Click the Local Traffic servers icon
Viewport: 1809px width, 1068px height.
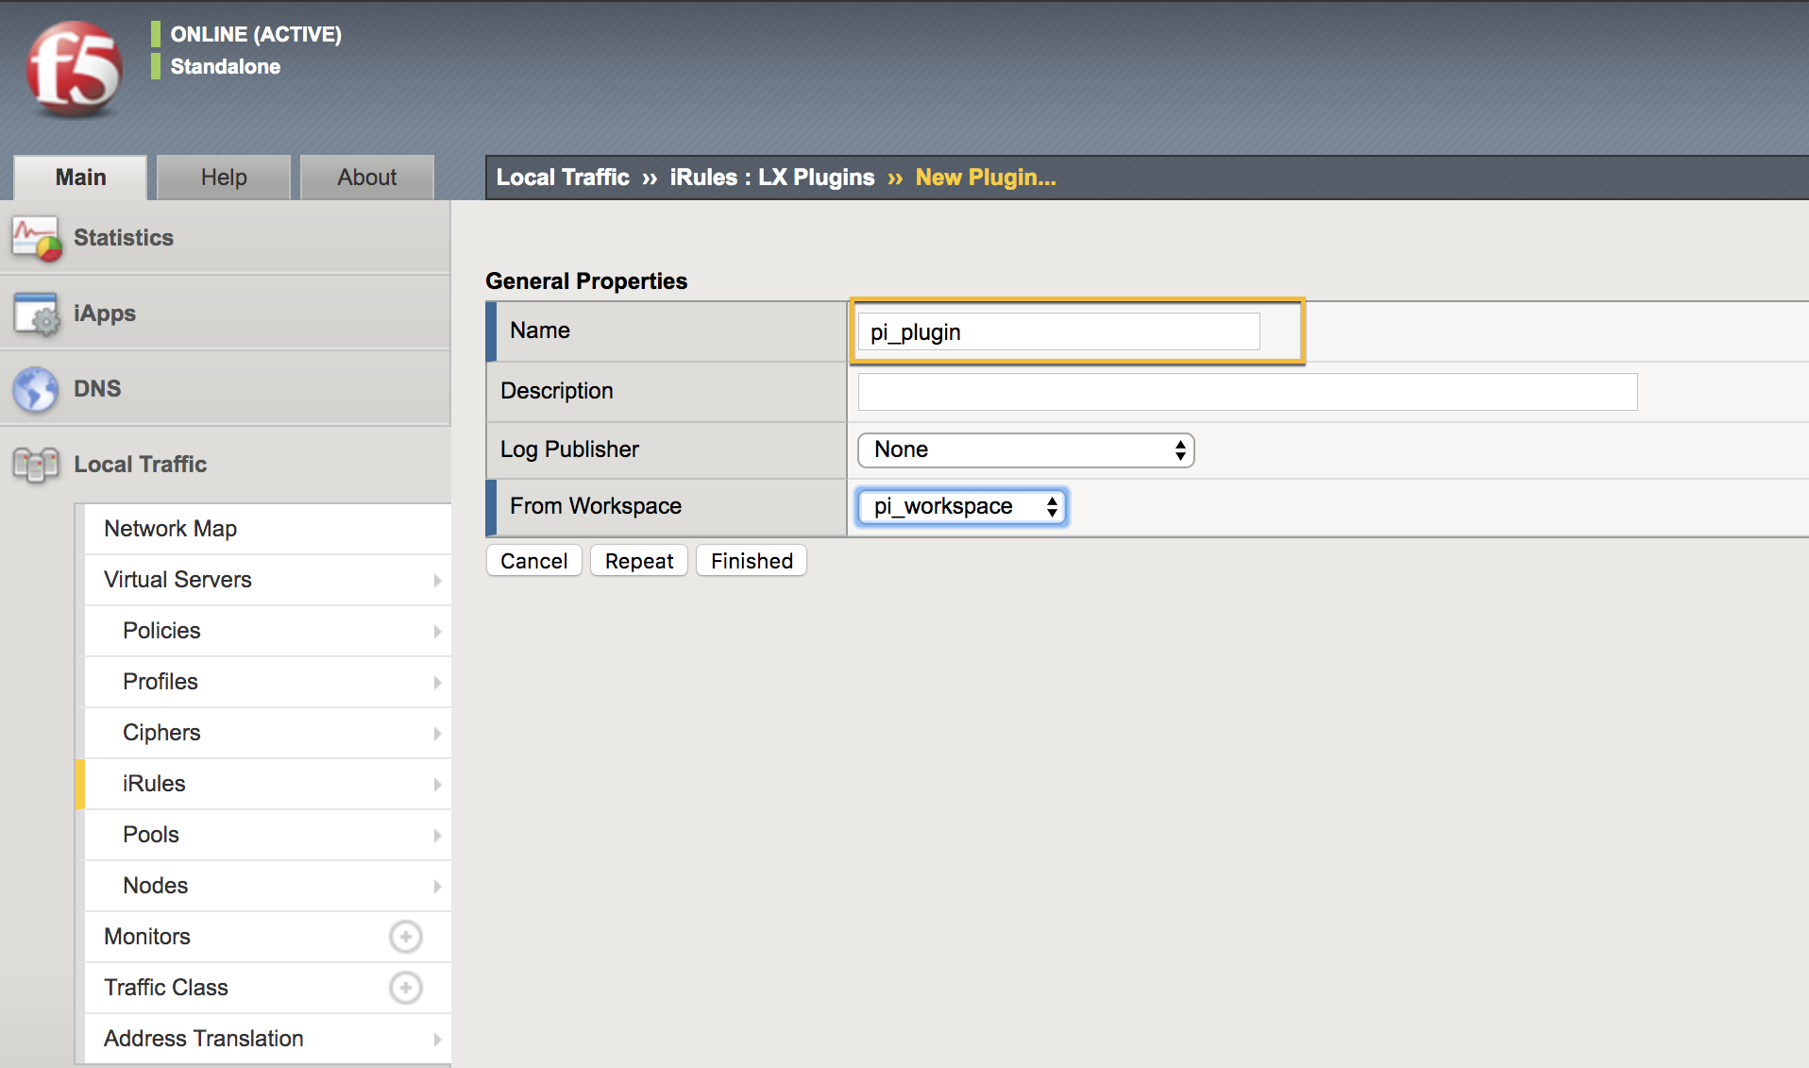tap(36, 465)
